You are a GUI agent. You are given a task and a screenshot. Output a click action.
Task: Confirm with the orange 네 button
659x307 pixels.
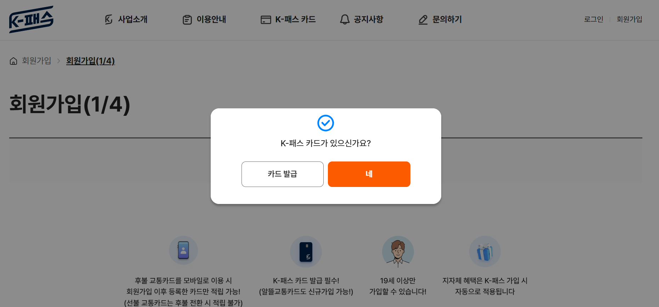369,174
